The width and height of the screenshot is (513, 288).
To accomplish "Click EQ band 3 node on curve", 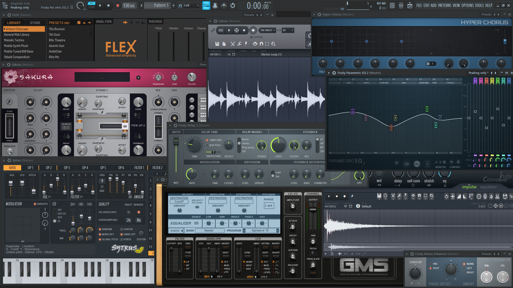I will (391, 128).
